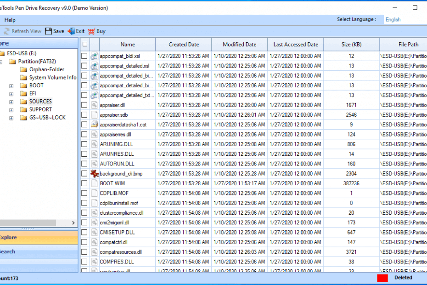Click the Orphan-Folder folder icon

pyautogui.click(x=23, y=69)
